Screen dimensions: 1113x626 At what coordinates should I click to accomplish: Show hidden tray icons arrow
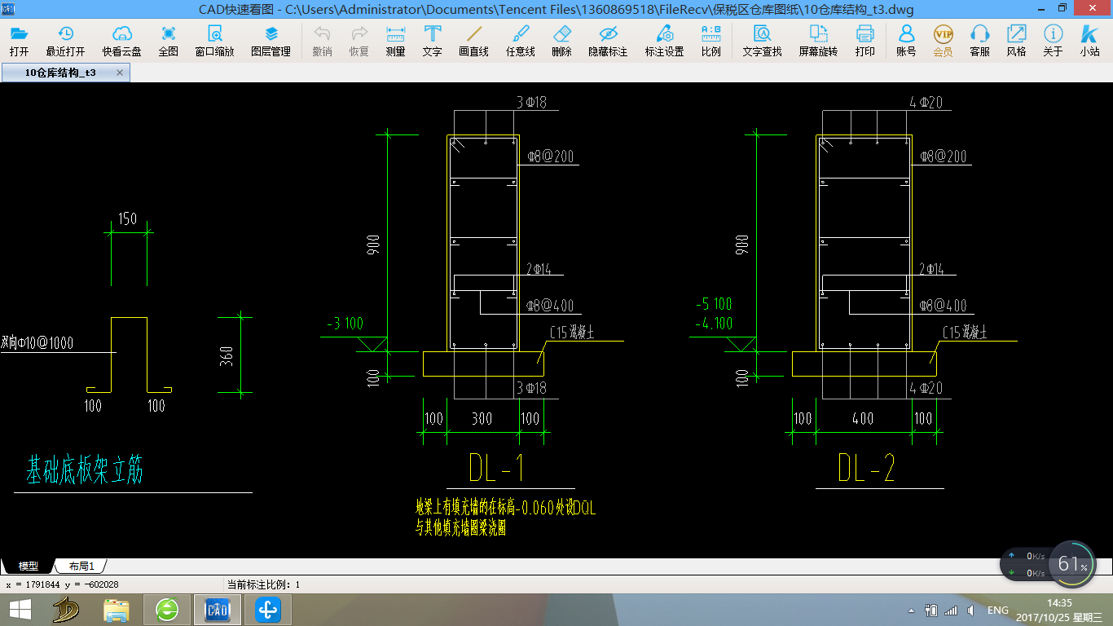click(911, 611)
